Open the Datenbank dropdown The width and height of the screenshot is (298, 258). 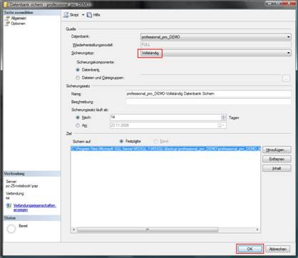(216, 37)
